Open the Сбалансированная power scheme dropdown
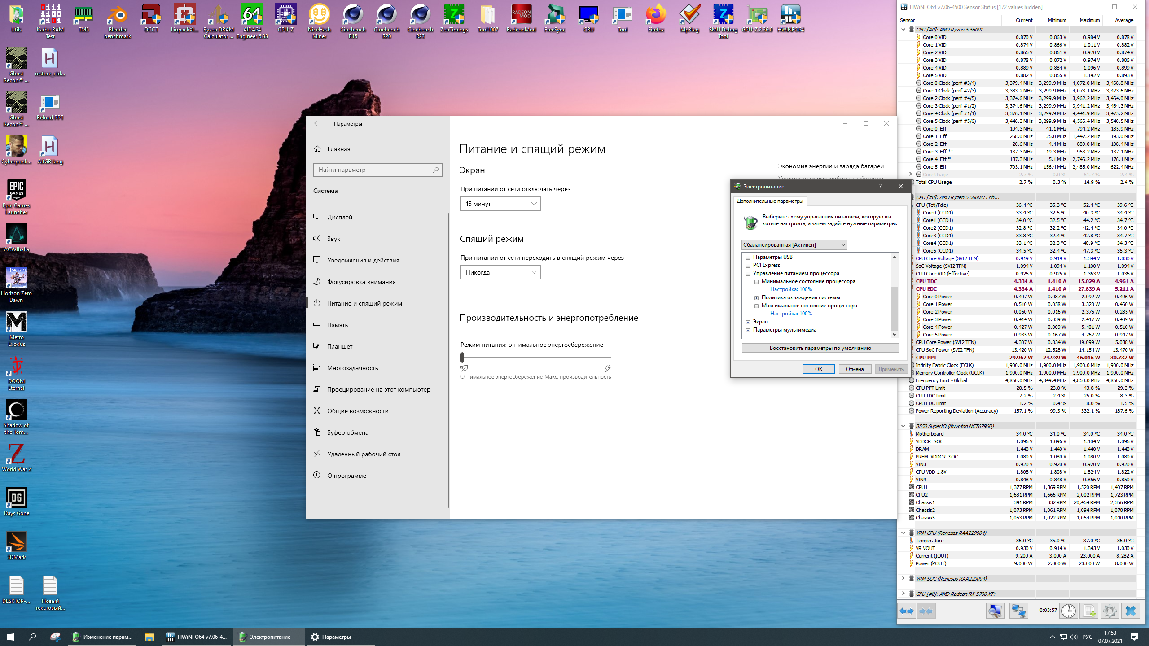This screenshot has width=1149, height=646. coord(794,244)
